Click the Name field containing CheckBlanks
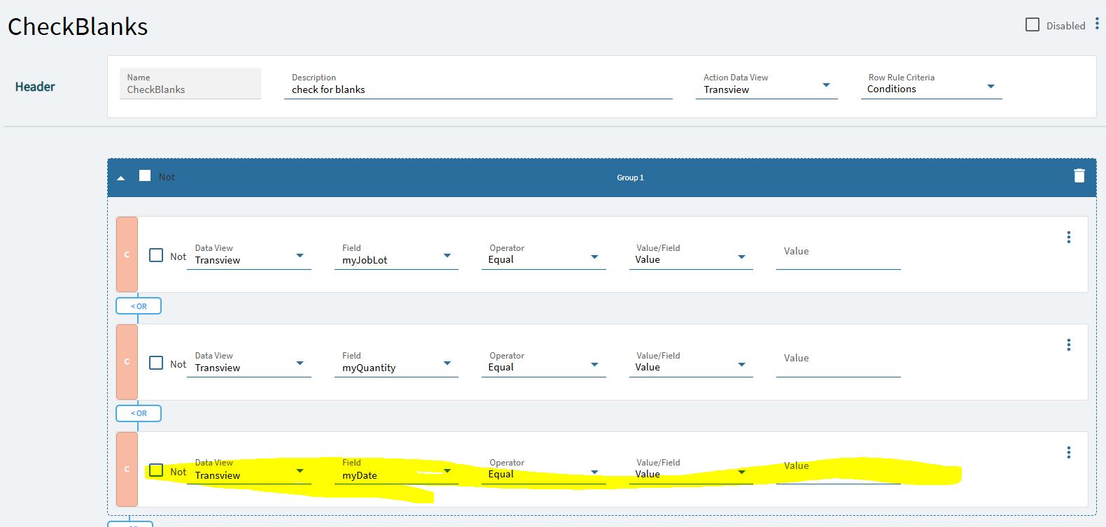The image size is (1106, 527). click(190, 84)
